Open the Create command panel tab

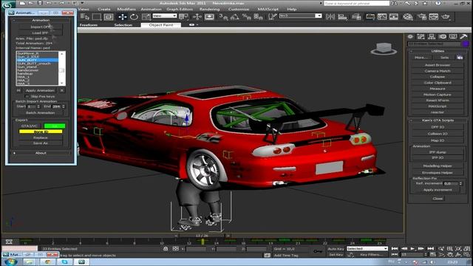coord(410,36)
